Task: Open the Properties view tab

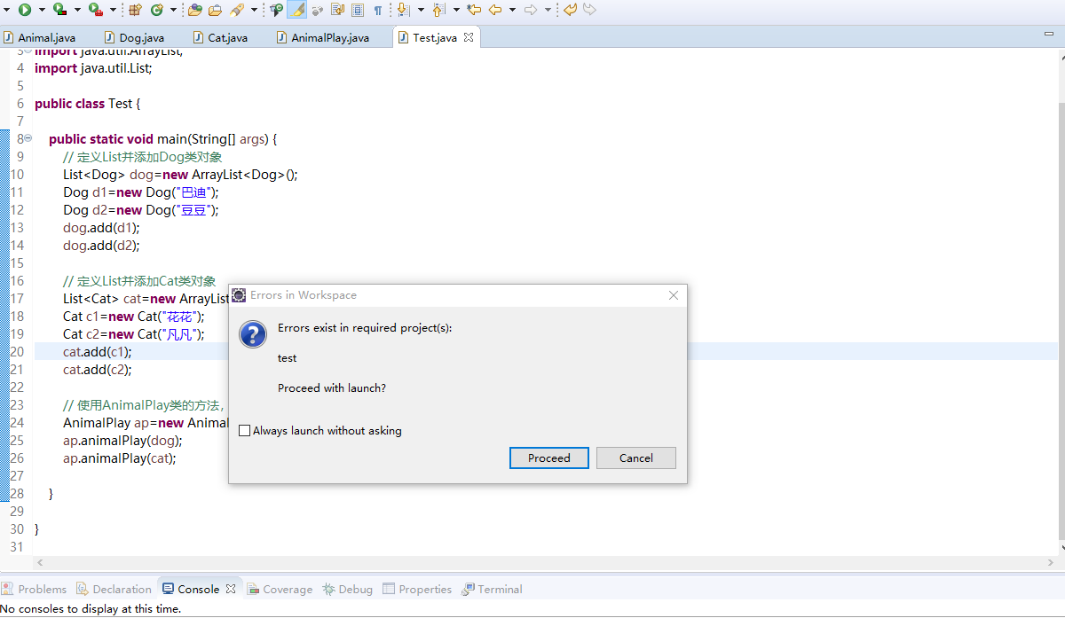Action: click(417, 589)
